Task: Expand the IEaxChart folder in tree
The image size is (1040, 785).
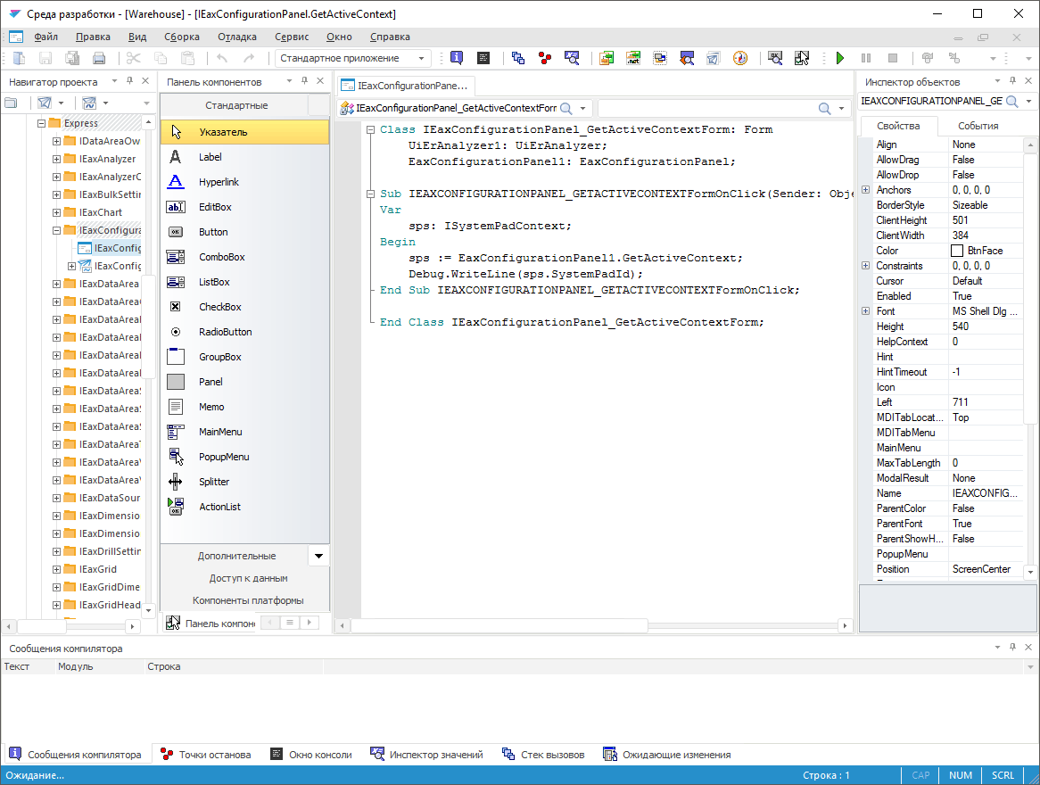Action: (57, 212)
